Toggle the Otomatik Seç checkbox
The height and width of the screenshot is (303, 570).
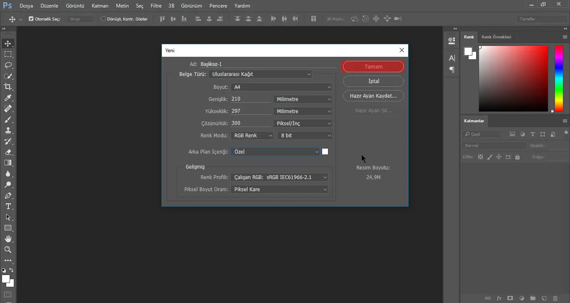[31, 19]
